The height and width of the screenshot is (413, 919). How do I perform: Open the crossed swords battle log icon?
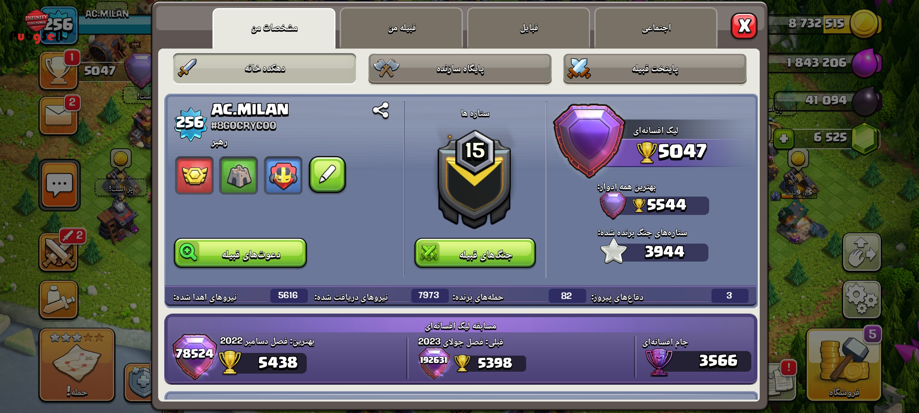pyautogui.click(x=59, y=252)
